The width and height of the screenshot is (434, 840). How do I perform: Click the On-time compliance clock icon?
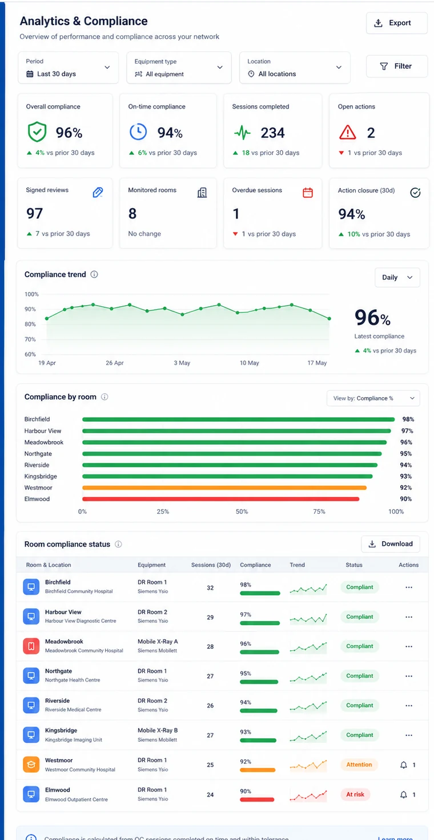[138, 132]
